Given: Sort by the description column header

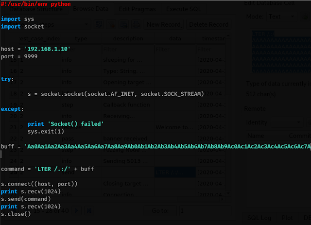Looking at the screenshot, I should point(128,38).
